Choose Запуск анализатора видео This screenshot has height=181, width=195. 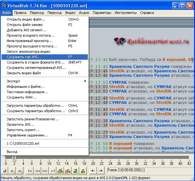(45, 51)
